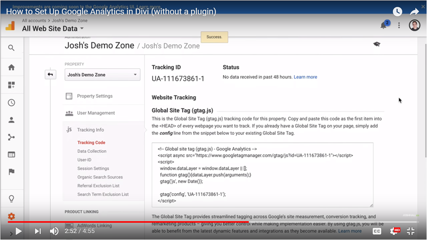Toggle the video fullscreen mode
The image size is (427, 240).
[x=411, y=231]
